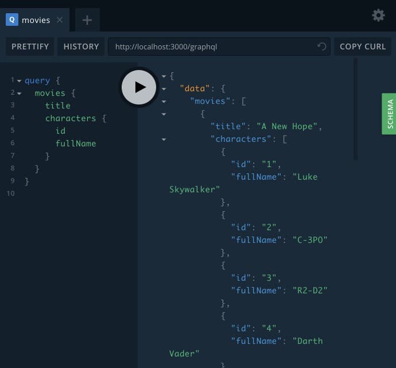Click the "title" key in response
The image size is (396, 368).
[228, 126]
